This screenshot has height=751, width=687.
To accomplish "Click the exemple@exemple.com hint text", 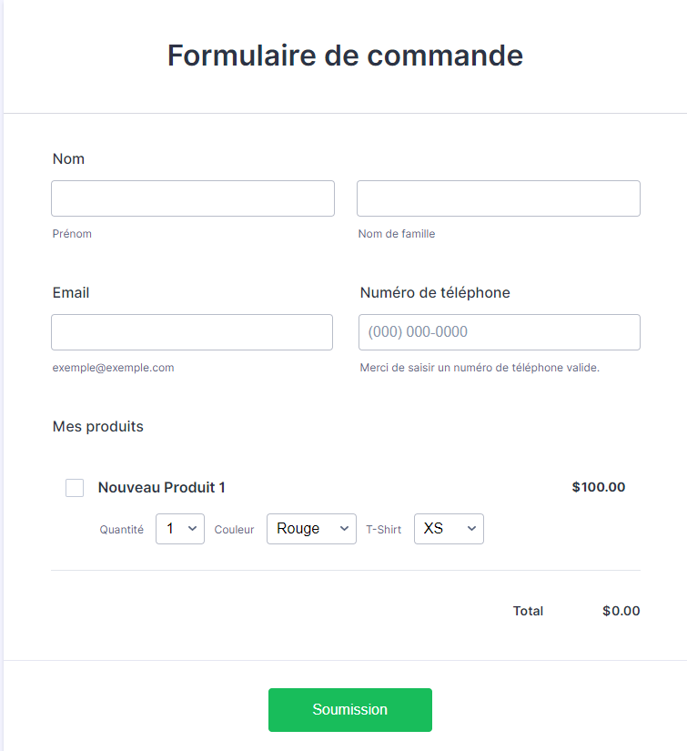I will (x=114, y=368).
